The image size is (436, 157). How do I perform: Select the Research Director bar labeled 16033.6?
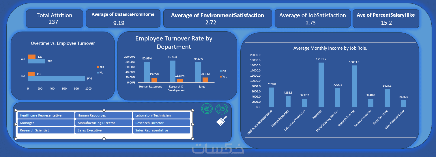354,86
